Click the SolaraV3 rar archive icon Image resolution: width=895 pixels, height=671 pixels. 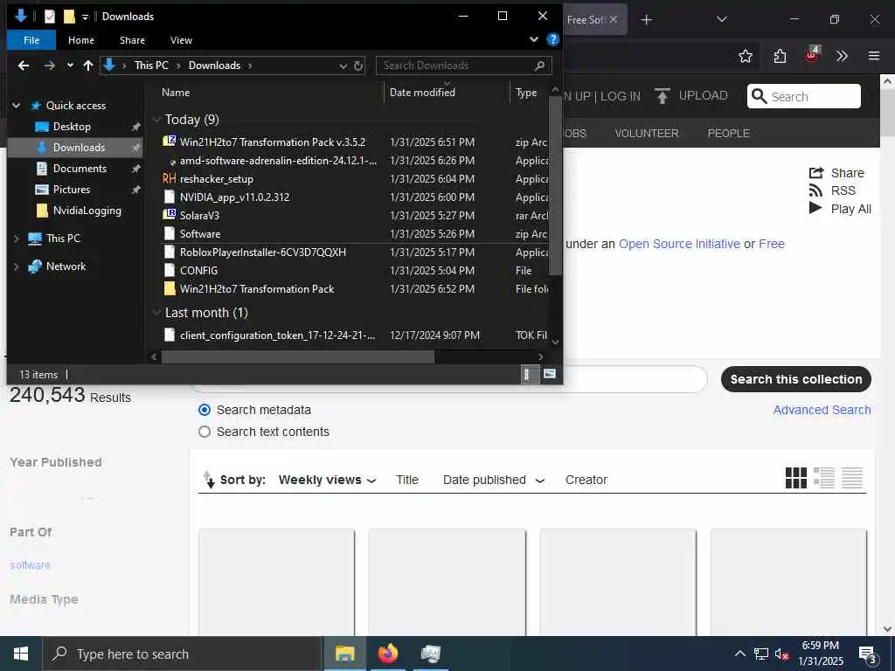point(169,215)
